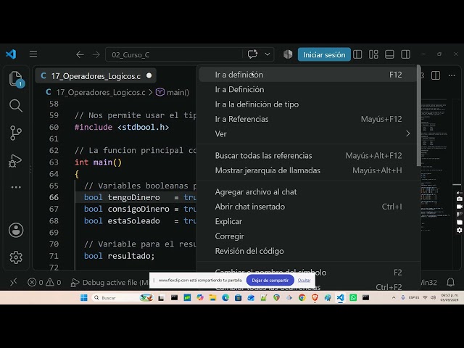The height and width of the screenshot is (348, 464).
Task: Search in the 02_Curso_C command center
Action: (x=173, y=55)
